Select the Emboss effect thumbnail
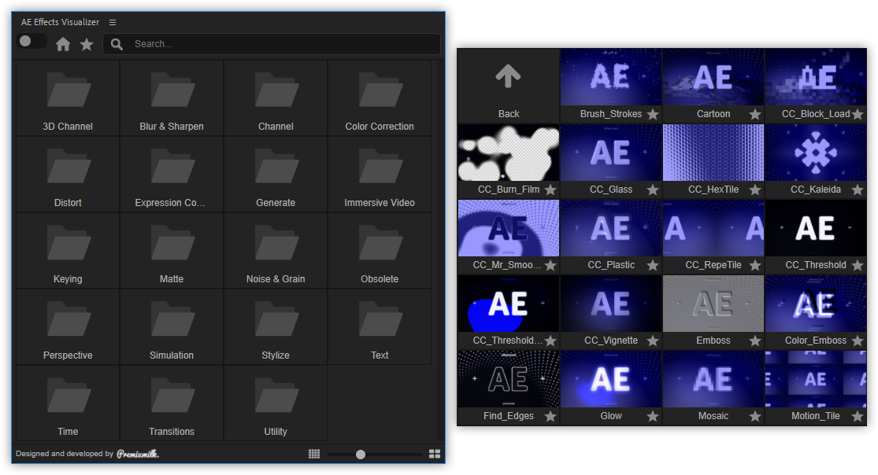878x475 pixels. tap(713, 304)
